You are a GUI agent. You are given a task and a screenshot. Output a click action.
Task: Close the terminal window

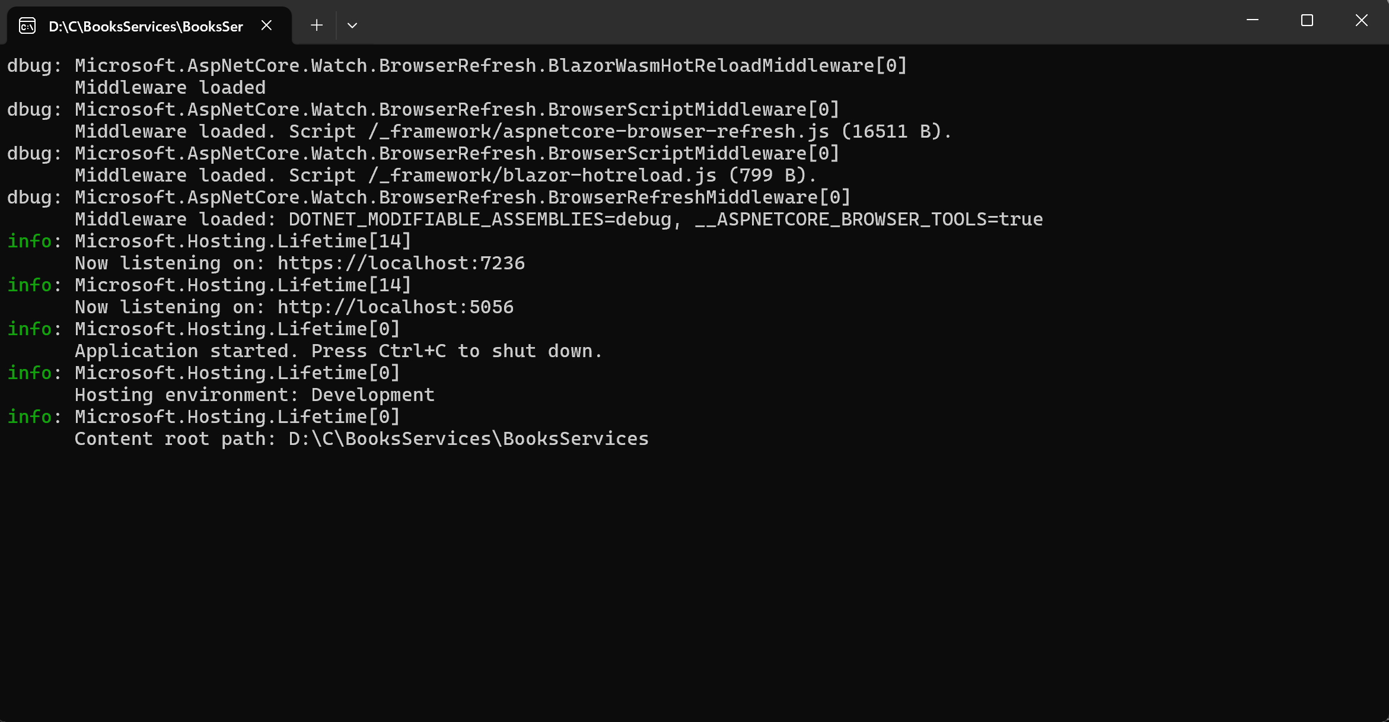1362,21
